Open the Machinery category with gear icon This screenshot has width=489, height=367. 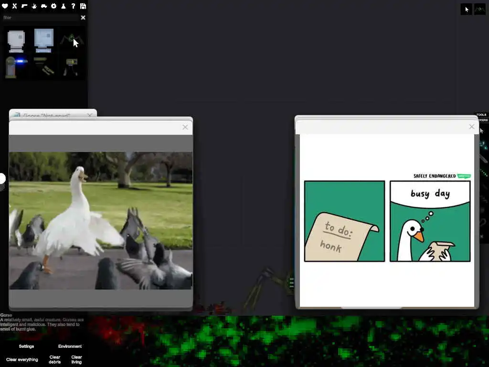(x=53, y=6)
